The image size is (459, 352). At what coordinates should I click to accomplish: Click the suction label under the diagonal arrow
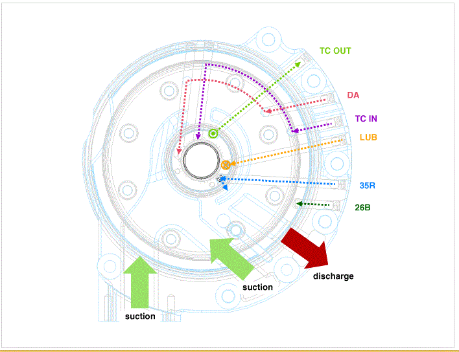[x=257, y=287]
